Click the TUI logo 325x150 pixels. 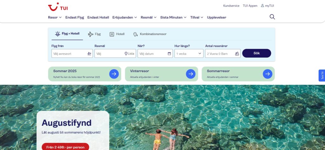click(58, 7)
